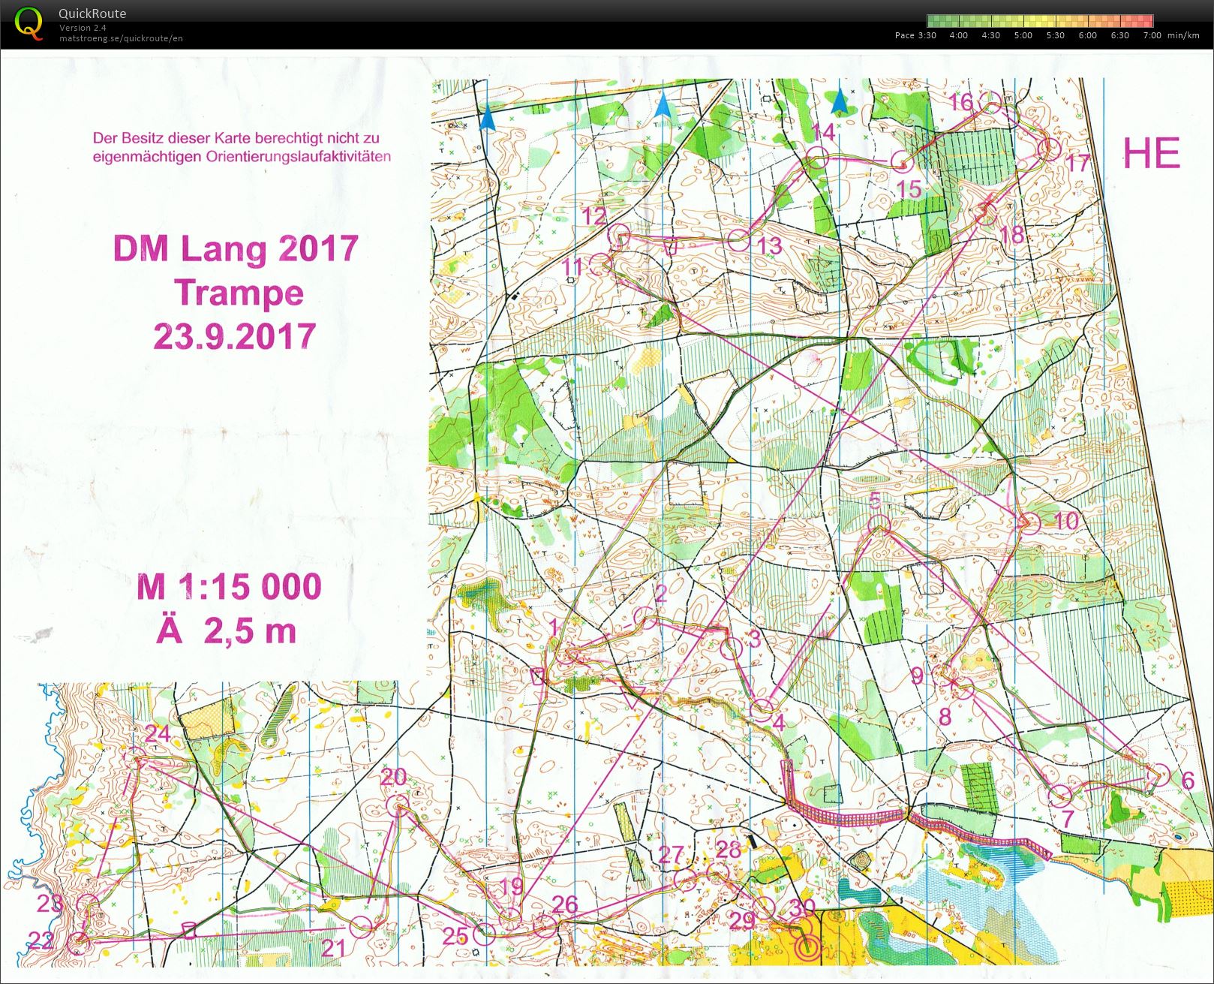The image size is (1214, 984).
Task: Click the "M 1:15 000" scale text
Action: point(229,586)
